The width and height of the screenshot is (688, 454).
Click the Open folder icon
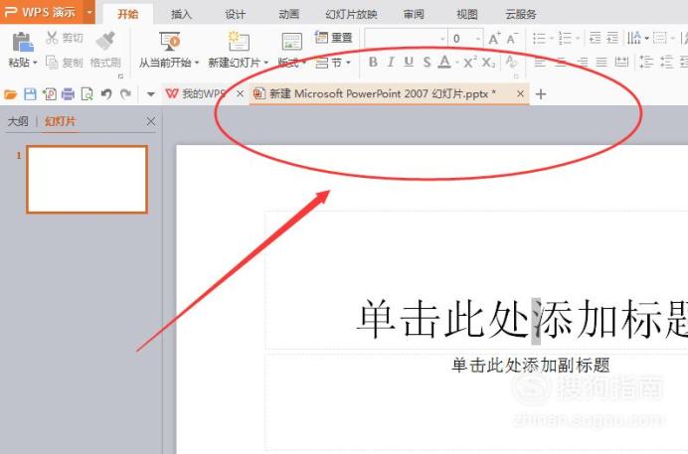tap(11, 93)
